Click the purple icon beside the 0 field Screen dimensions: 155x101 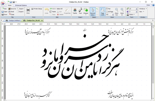tap(128, 12)
